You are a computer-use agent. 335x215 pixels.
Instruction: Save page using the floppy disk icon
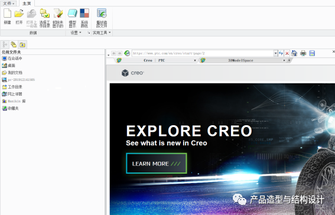tap(312, 53)
